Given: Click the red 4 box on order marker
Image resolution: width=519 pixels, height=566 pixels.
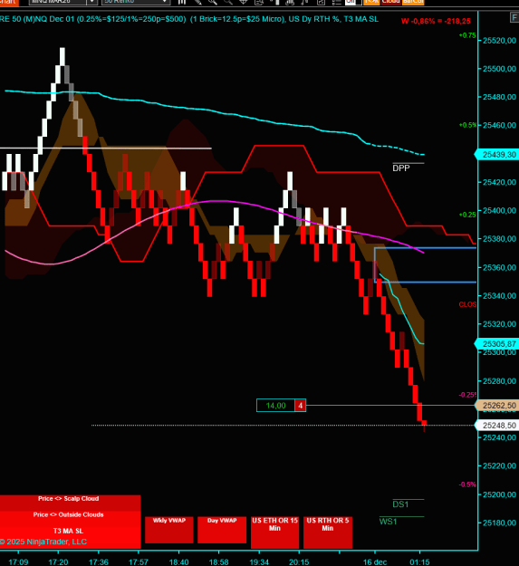Looking at the screenshot, I should coord(301,406).
